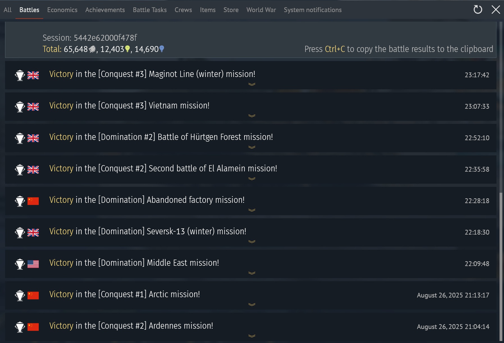Screen dimensions: 504x343
Task: Click the vertical scrollbar thumb on the right
Action: pyautogui.click(x=501, y=267)
